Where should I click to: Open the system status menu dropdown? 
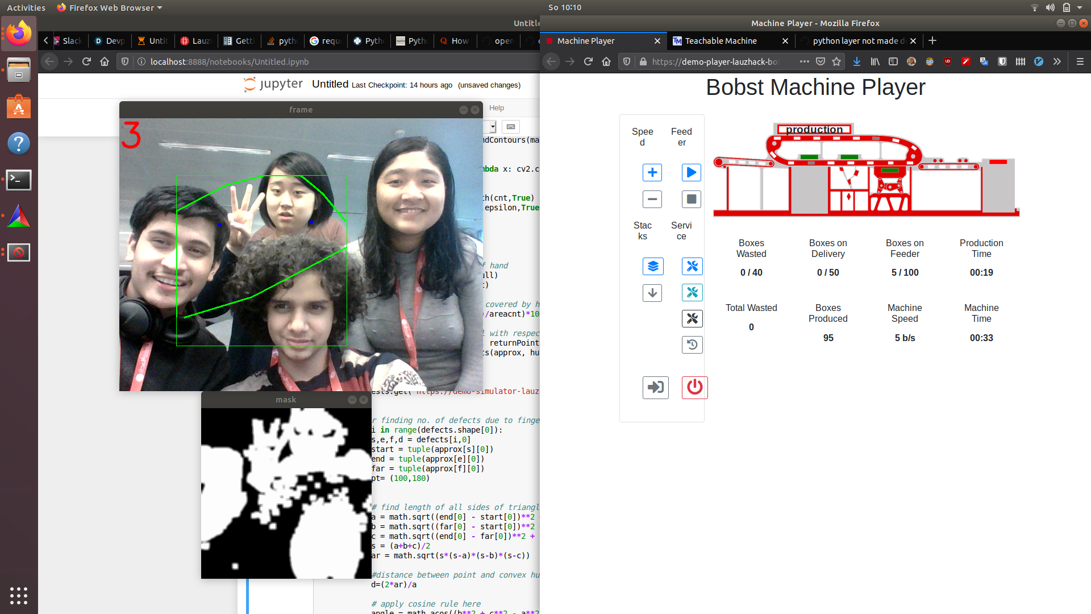[x=1080, y=7]
